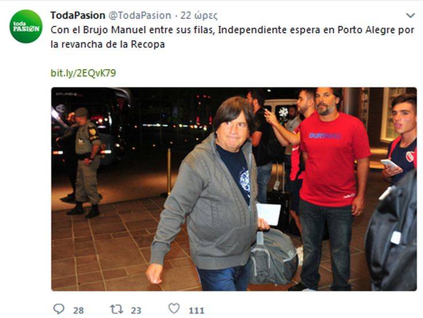Like the tweet with the heart icon
This screenshot has width=423, height=318.
pos(174,309)
